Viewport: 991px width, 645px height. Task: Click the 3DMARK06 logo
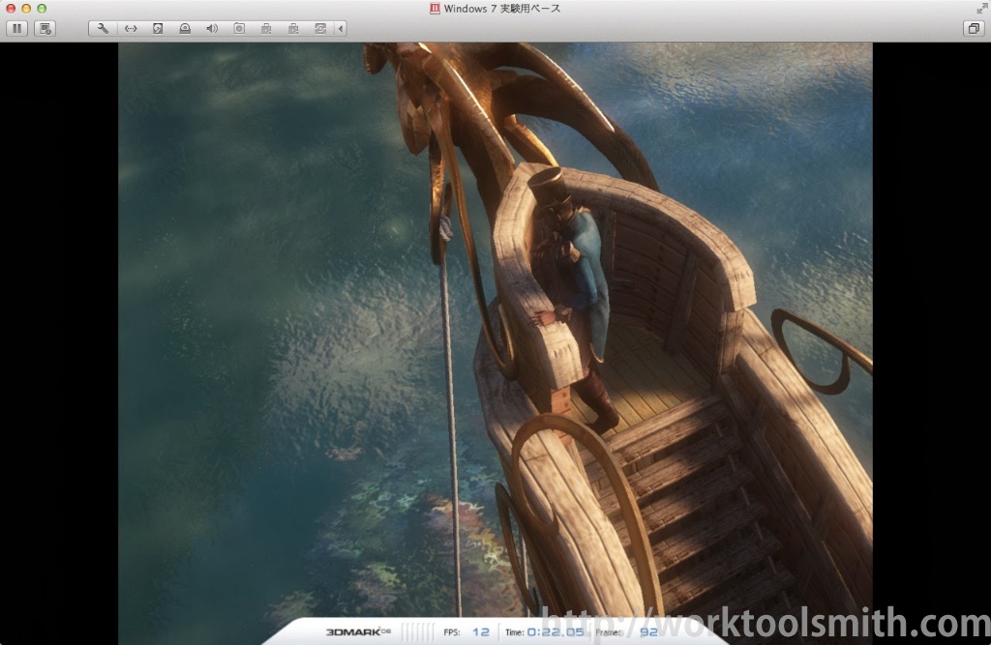358,631
